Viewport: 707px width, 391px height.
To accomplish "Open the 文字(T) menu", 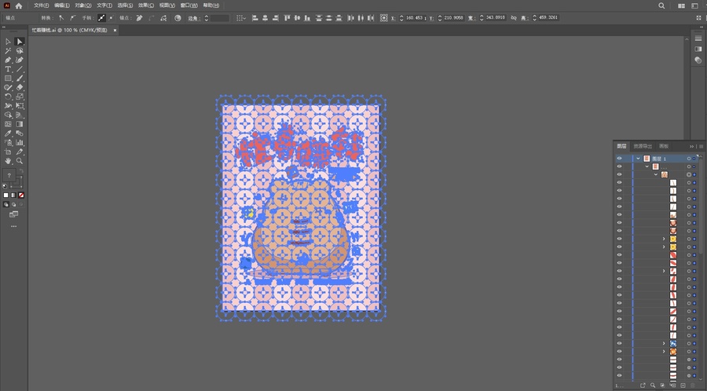I will coord(104,5).
